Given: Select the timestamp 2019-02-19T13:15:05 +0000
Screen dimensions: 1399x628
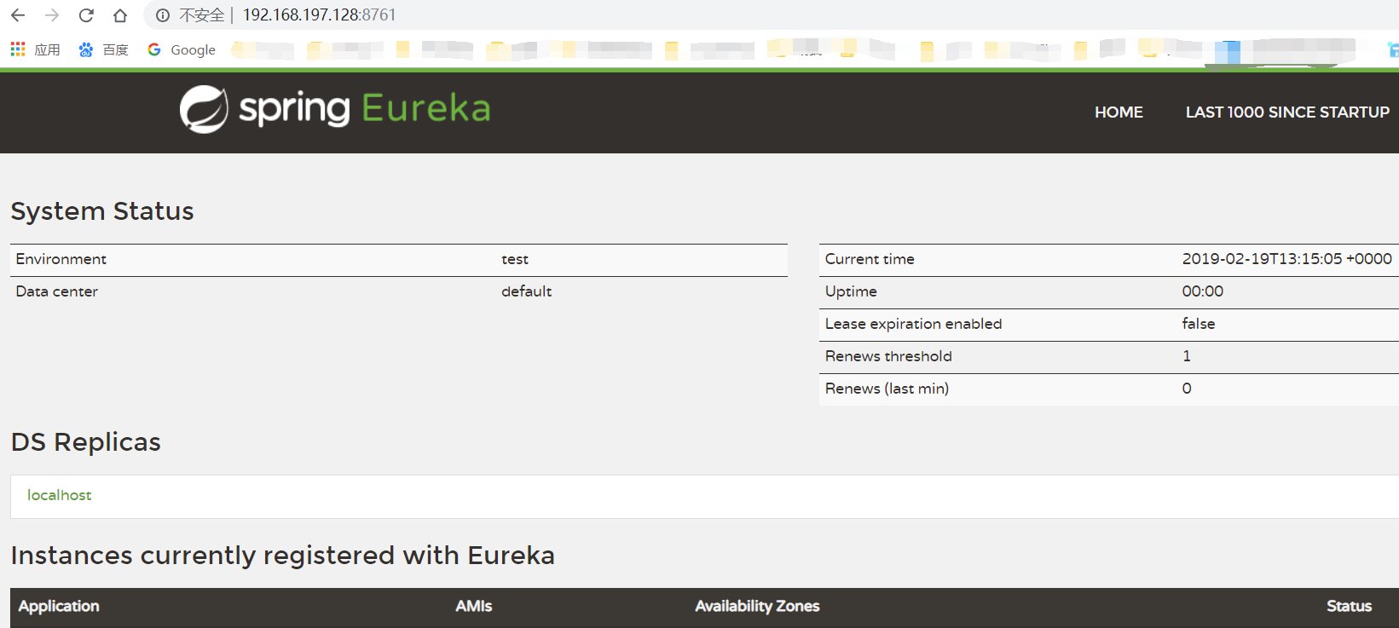Looking at the screenshot, I should [1286, 259].
